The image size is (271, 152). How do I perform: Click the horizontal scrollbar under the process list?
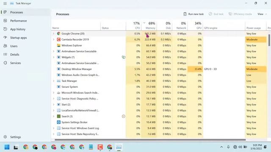pyautogui.click(x=150, y=140)
